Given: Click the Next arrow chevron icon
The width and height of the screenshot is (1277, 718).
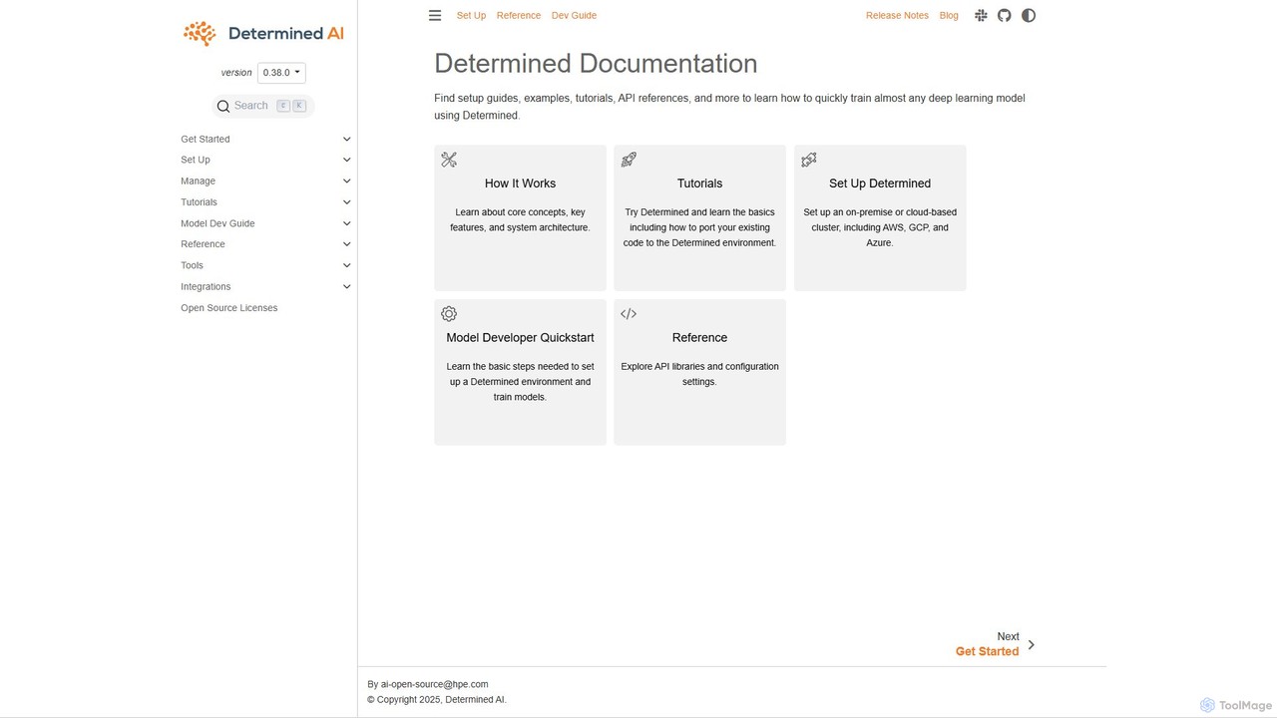Looking at the screenshot, I should coord(1032,644).
